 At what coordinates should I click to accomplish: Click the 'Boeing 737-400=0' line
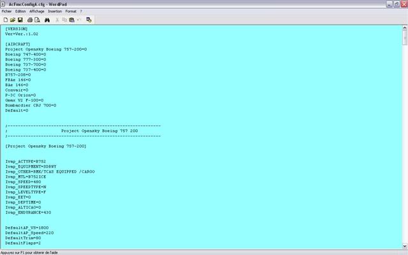pos(25,69)
